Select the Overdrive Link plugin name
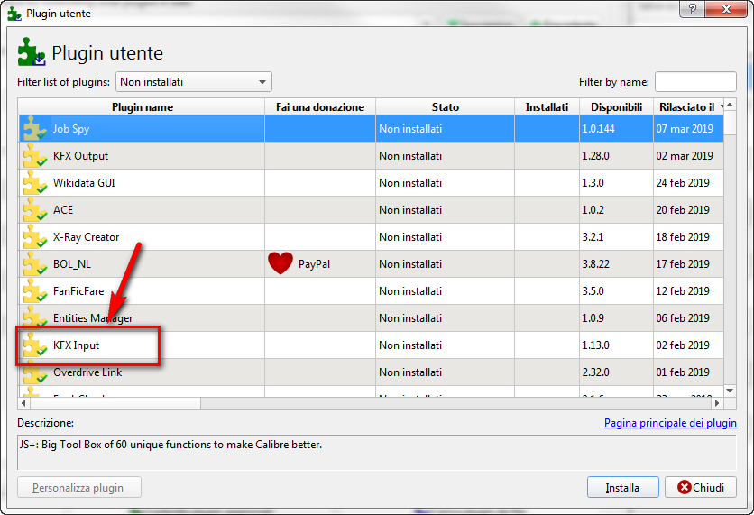The image size is (754, 515). pyautogui.click(x=87, y=372)
